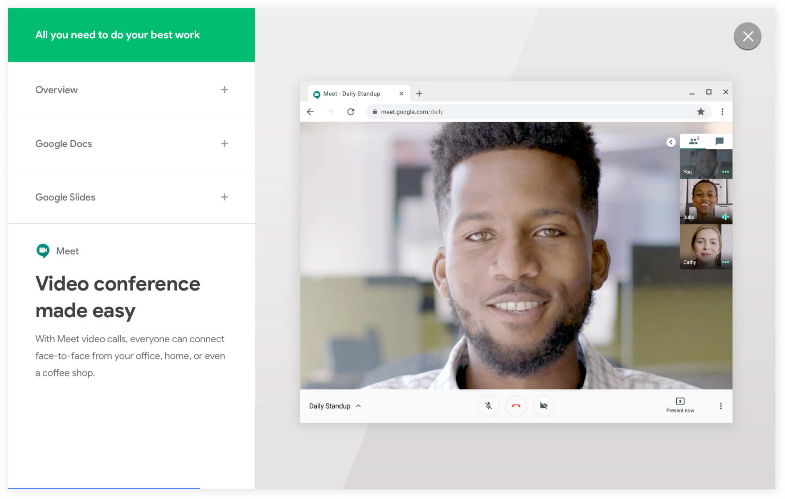Click the Meet product label
Image resolution: width=785 pixels, height=499 pixels.
(67, 251)
